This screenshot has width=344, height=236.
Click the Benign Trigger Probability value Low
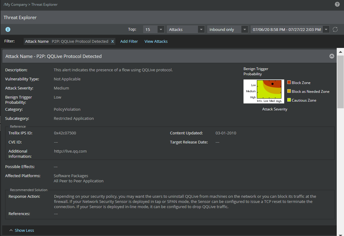pos(57,97)
